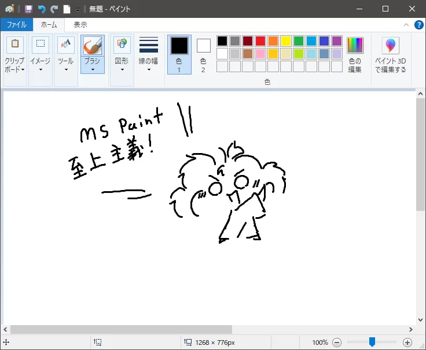Select the Brush tool icon
Image resolution: width=426 pixels, height=350 pixels.
[x=92, y=46]
